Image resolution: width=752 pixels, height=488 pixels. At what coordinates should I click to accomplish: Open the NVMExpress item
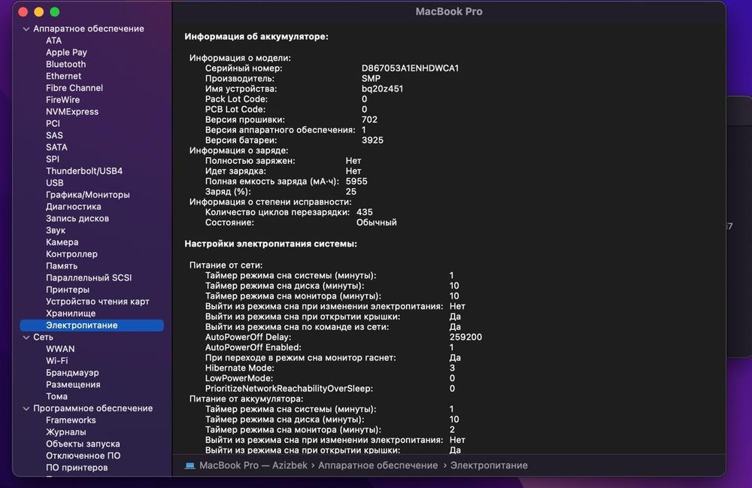[x=72, y=112]
